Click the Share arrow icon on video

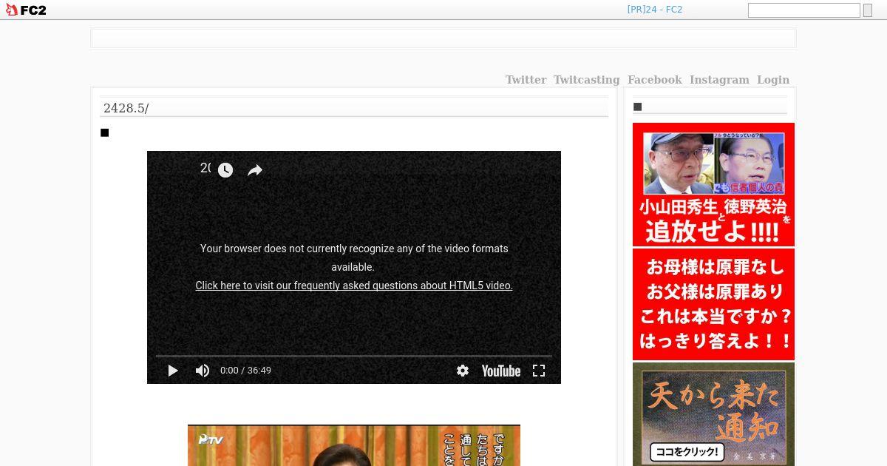255,170
